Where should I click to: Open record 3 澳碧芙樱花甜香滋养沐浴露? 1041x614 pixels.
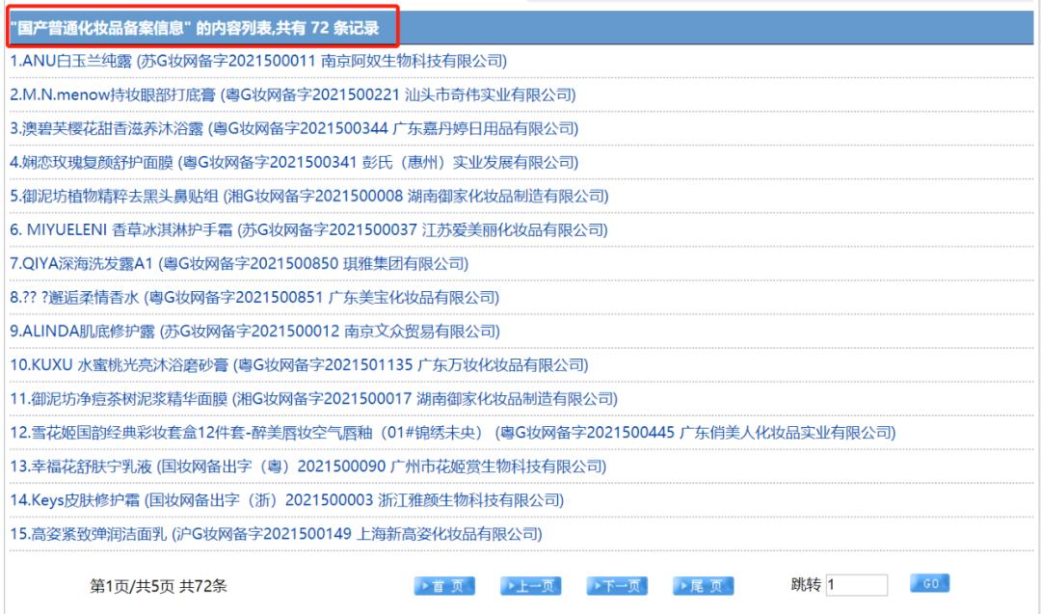[x=294, y=129]
